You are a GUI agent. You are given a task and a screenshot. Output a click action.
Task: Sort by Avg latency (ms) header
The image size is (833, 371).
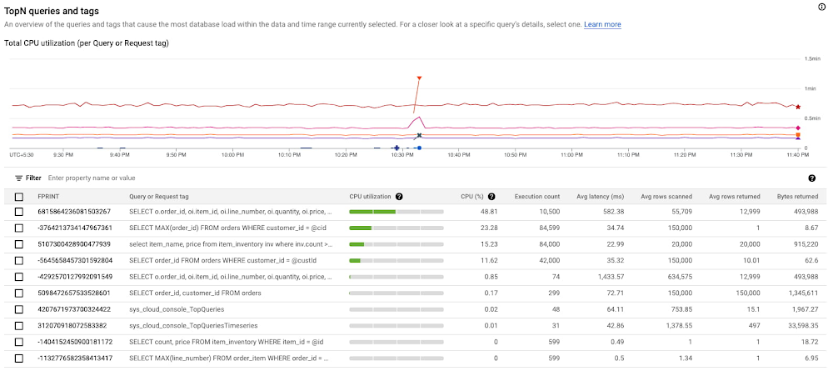pos(601,197)
